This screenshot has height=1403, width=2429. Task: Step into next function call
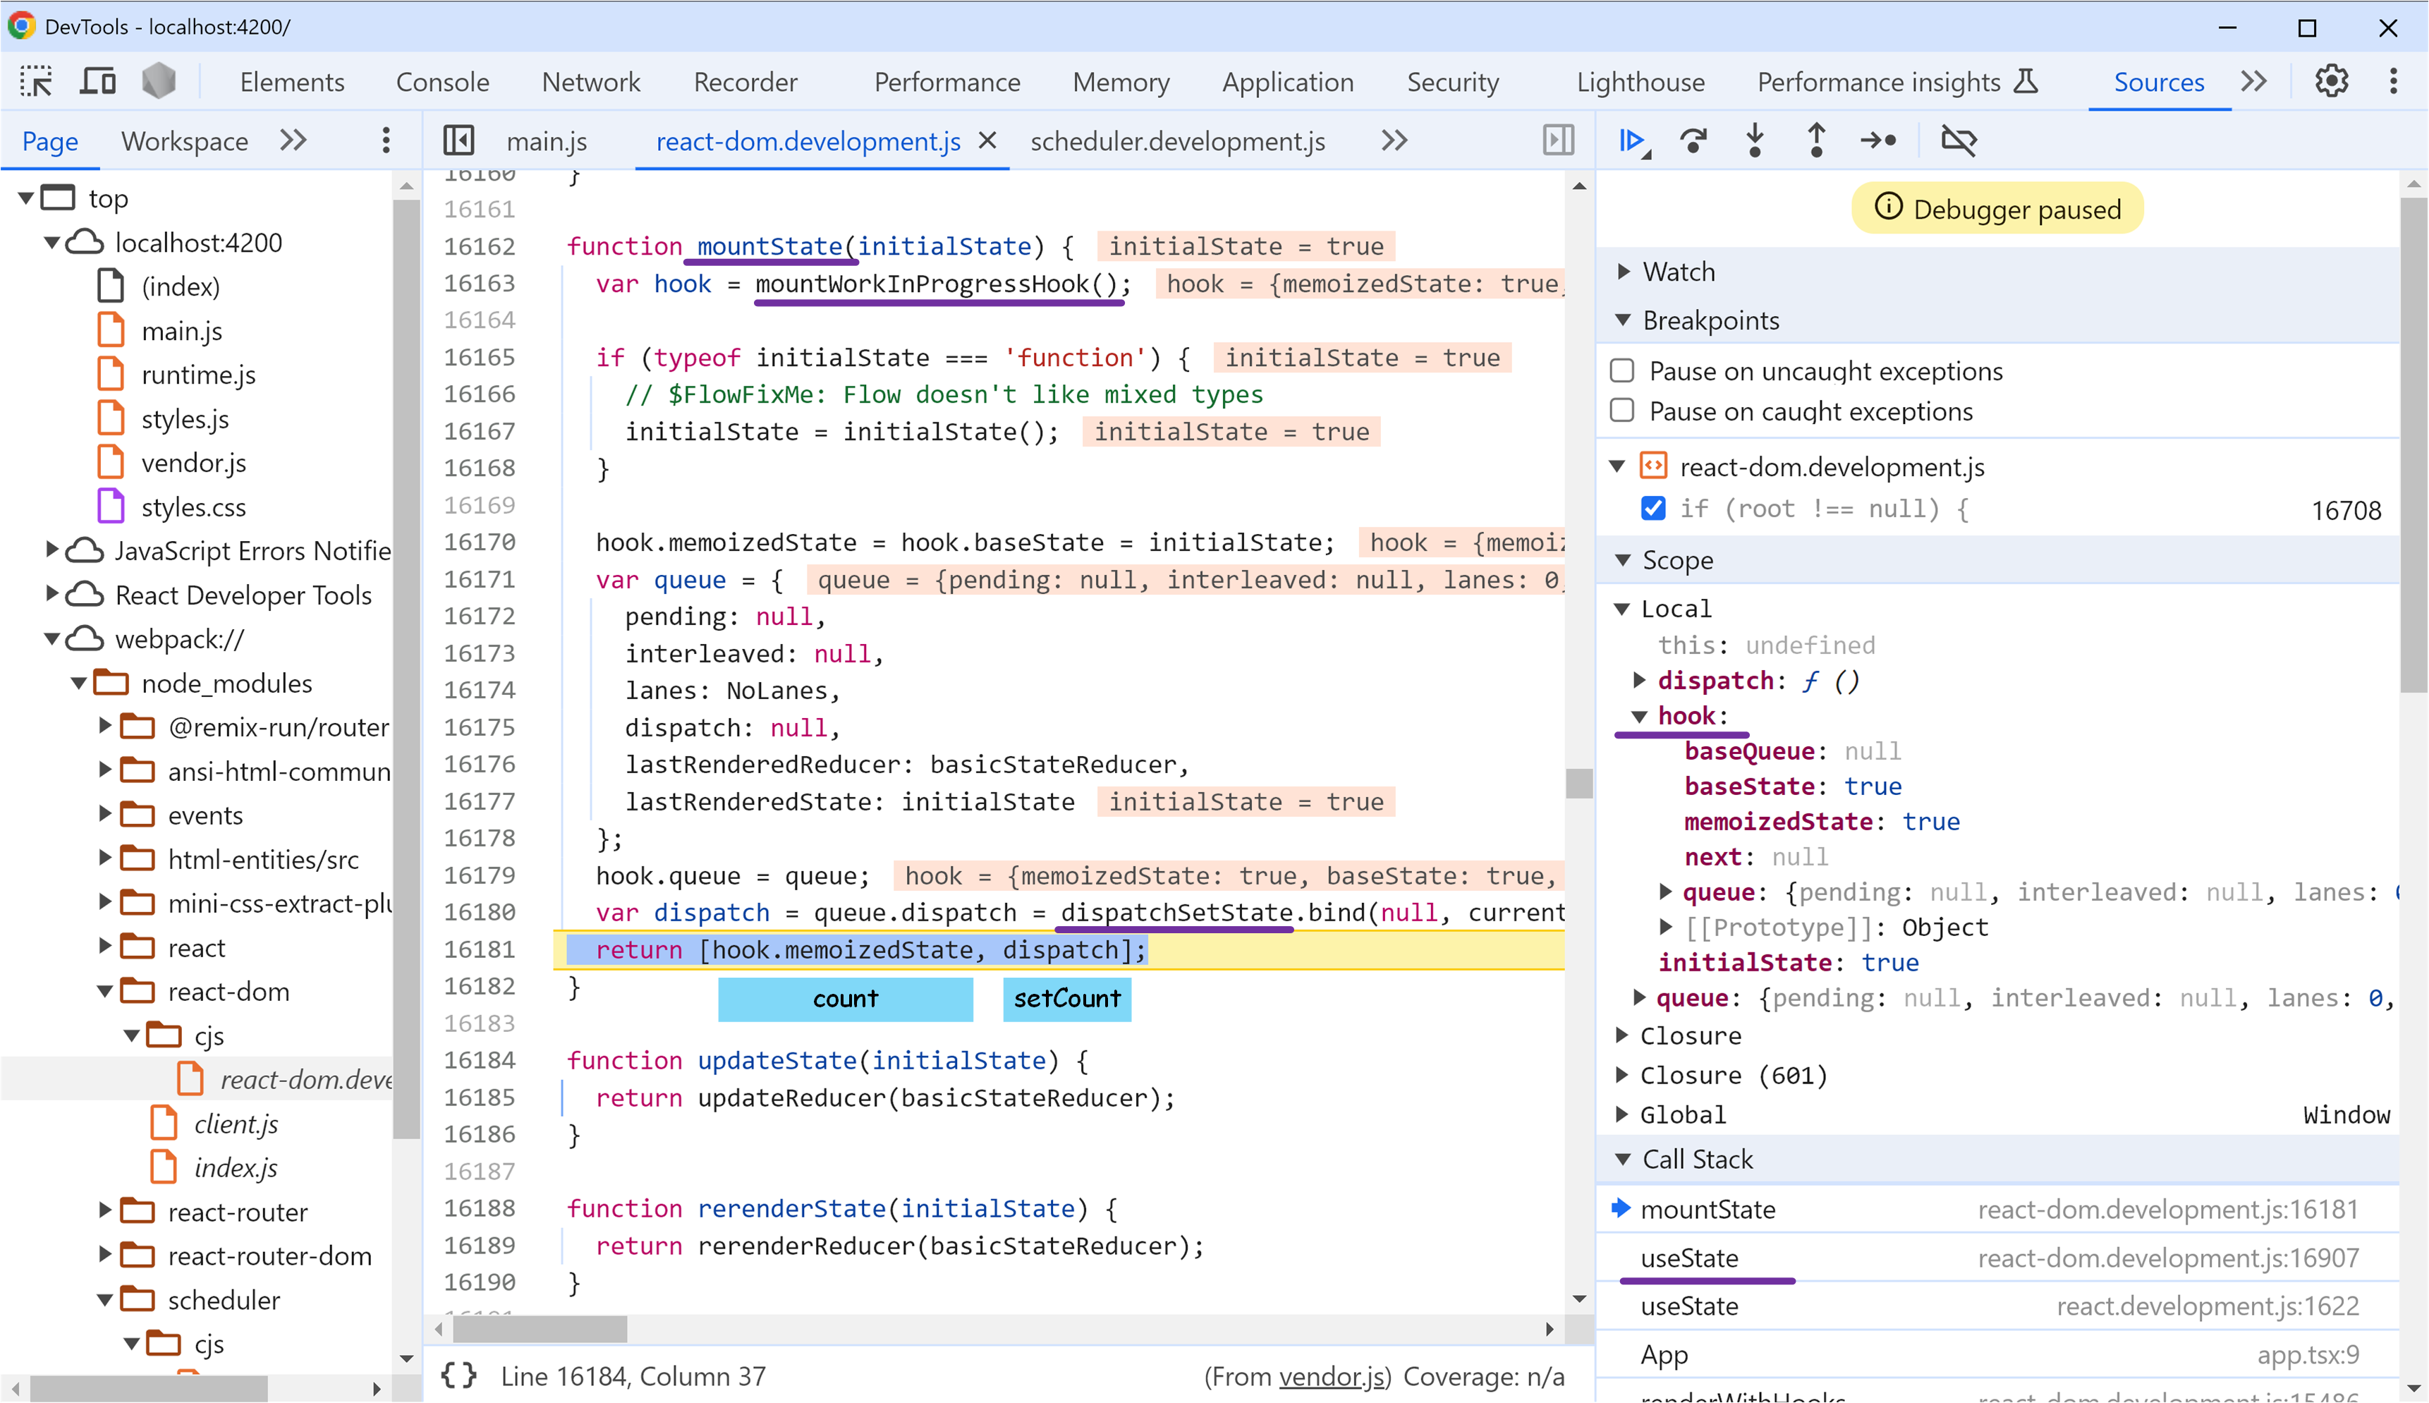(1755, 140)
